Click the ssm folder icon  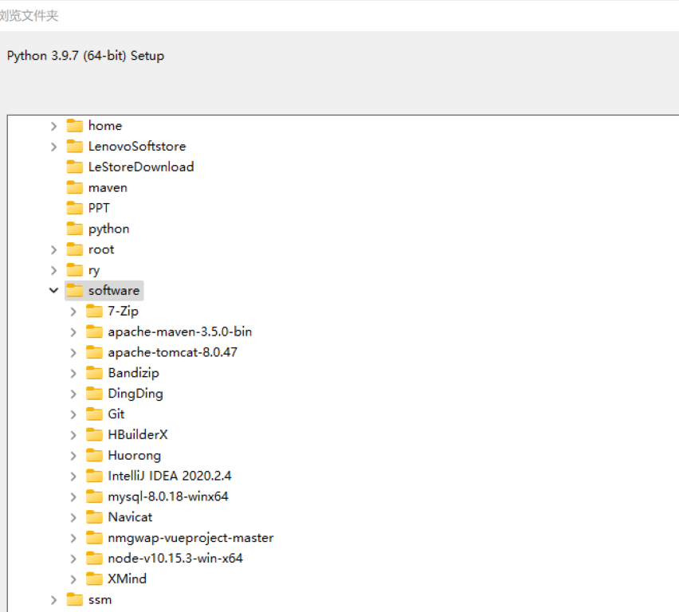point(74,600)
